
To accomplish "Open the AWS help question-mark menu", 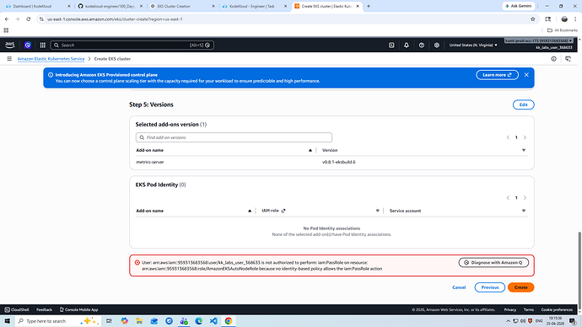I will pos(421,45).
